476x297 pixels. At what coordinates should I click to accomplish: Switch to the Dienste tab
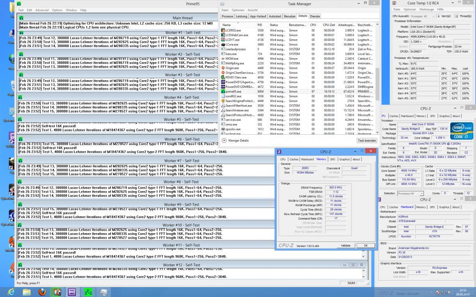click(315, 16)
